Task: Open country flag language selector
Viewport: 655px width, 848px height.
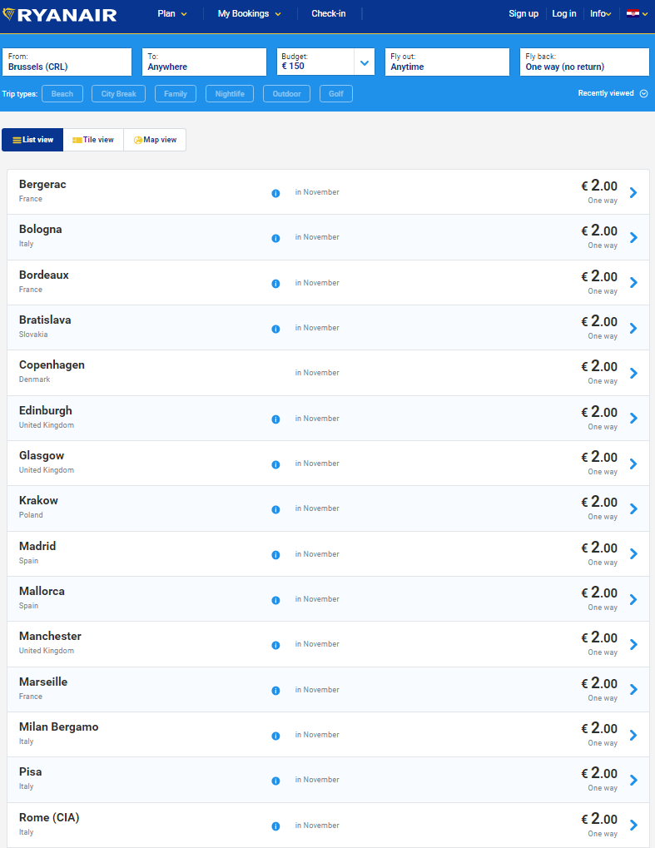Action: pyautogui.click(x=638, y=13)
